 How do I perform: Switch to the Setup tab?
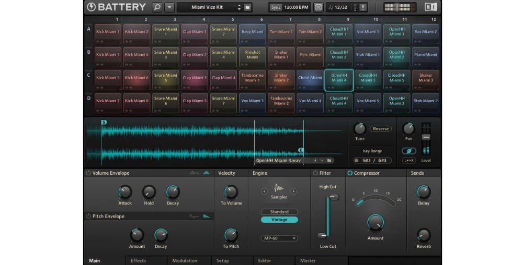(x=222, y=261)
